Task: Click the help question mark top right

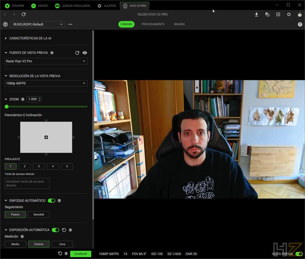Action: (x=300, y=24)
